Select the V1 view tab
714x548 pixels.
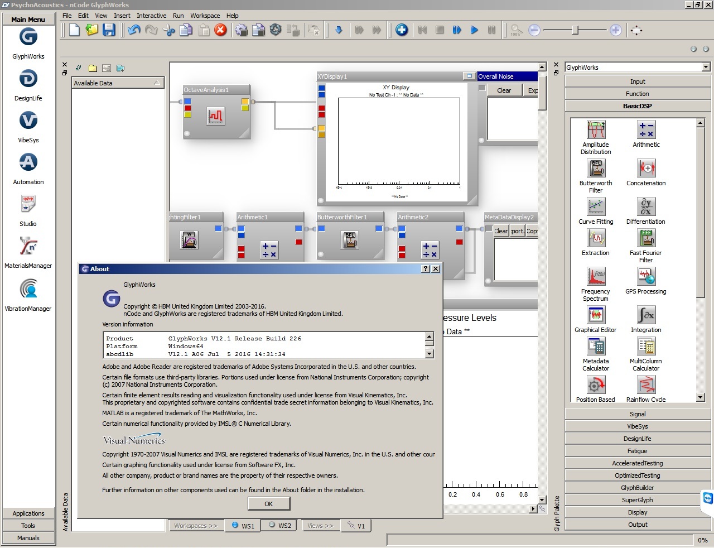tap(356, 526)
